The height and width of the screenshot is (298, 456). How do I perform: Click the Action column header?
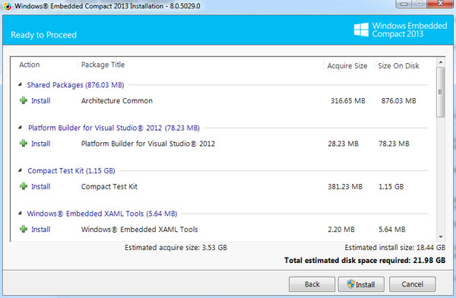(30, 65)
